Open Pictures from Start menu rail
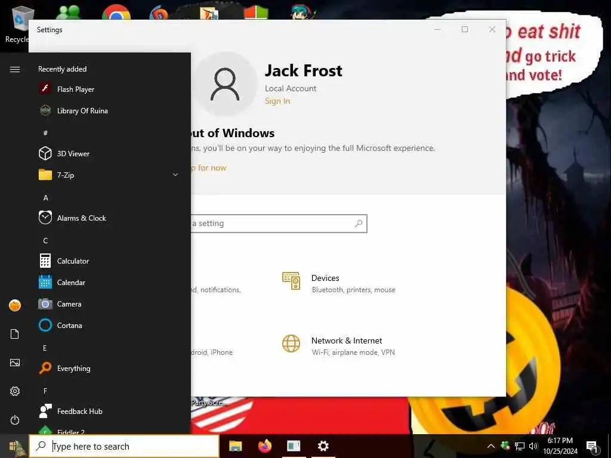The width and height of the screenshot is (611, 458). pyautogui.click(x=15, y=363)
